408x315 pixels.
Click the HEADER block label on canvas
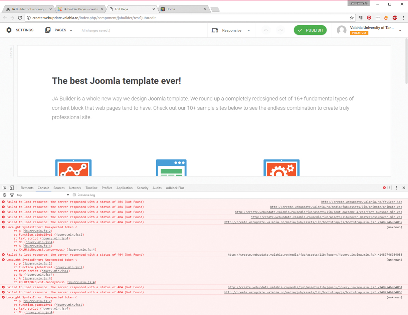coord(11,52)
